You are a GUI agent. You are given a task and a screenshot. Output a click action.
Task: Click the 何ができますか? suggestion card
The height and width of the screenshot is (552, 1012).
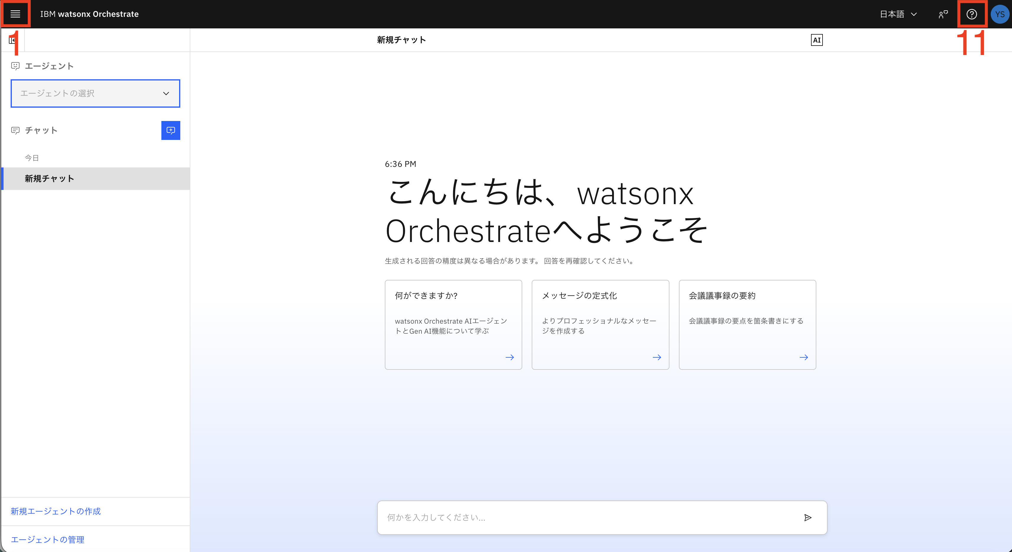tap(453, 324)
